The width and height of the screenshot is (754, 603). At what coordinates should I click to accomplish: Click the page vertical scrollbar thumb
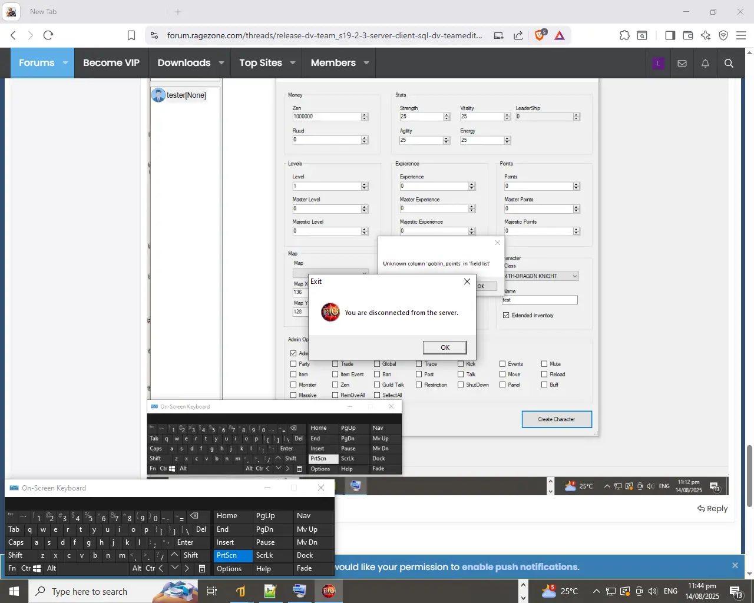[x=749, y=476]
